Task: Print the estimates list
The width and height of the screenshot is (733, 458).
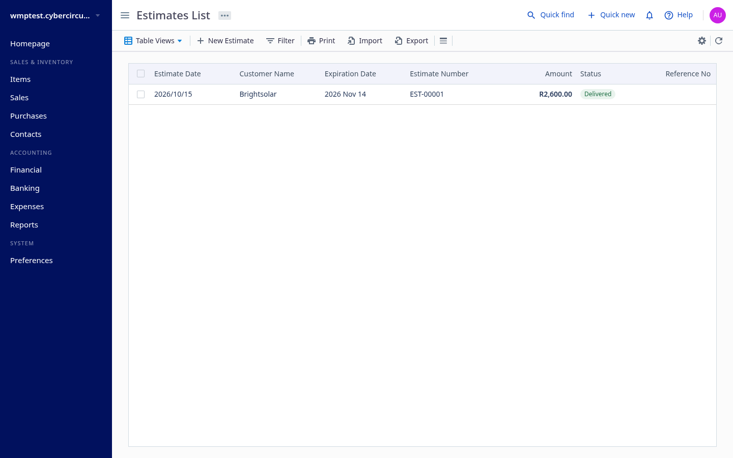Action: [x=321, y=41]
